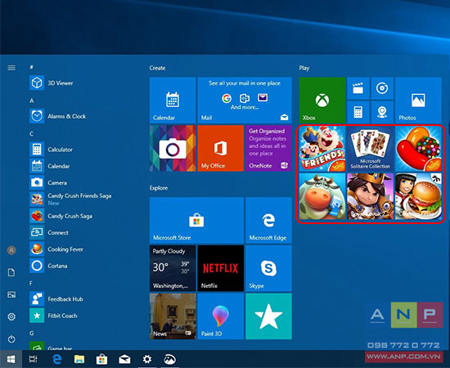Click the Play group header
Image resolution: width=450 pixels, height=368 pixels.
pos(304,68)
